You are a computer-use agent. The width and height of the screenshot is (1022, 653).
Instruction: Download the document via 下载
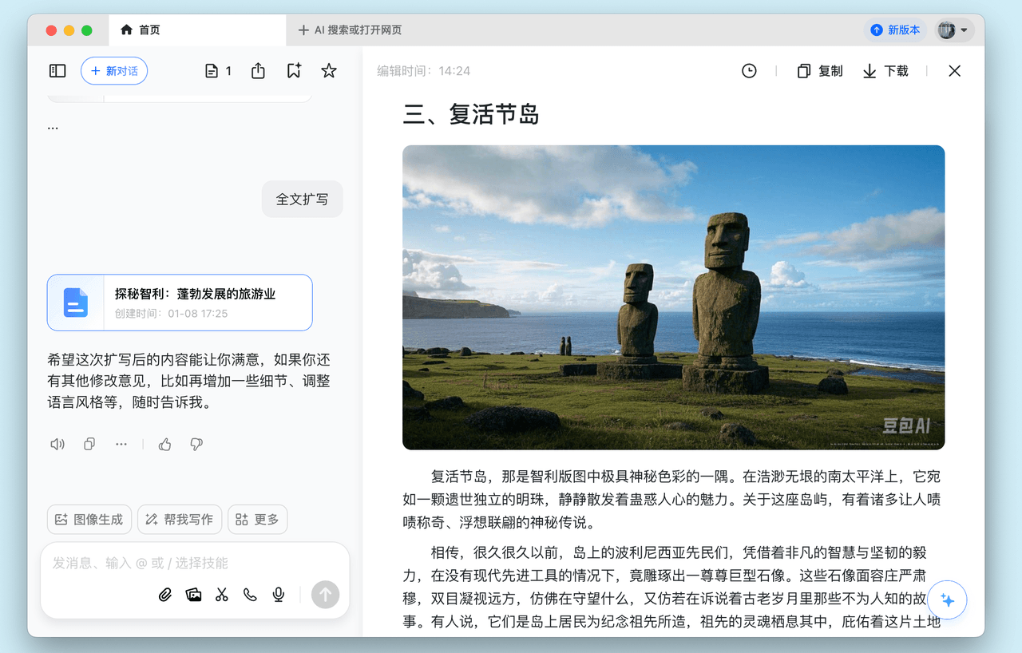pyautogui.click(x=885, y=71)
